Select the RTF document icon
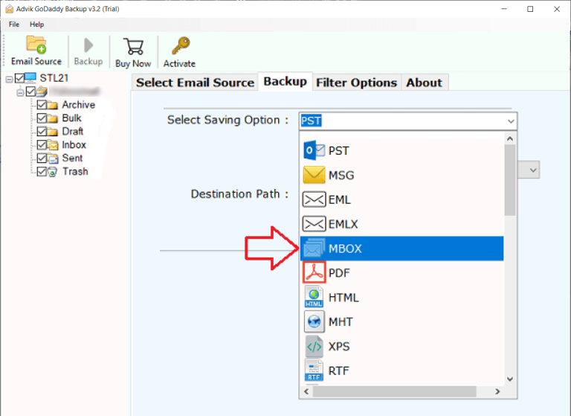 [x=314, y=371]
